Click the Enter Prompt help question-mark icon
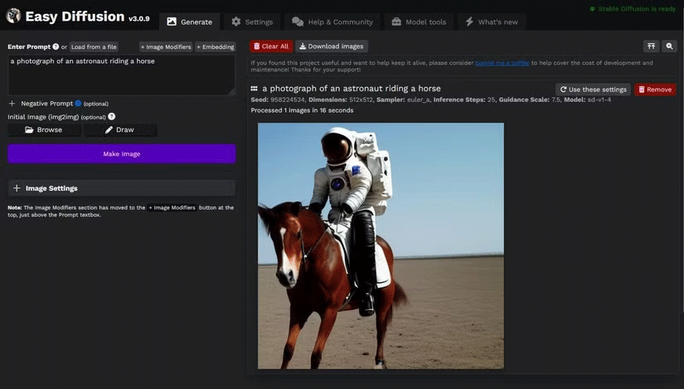This screenshot has width=684, height=389. tap(56, 46)
